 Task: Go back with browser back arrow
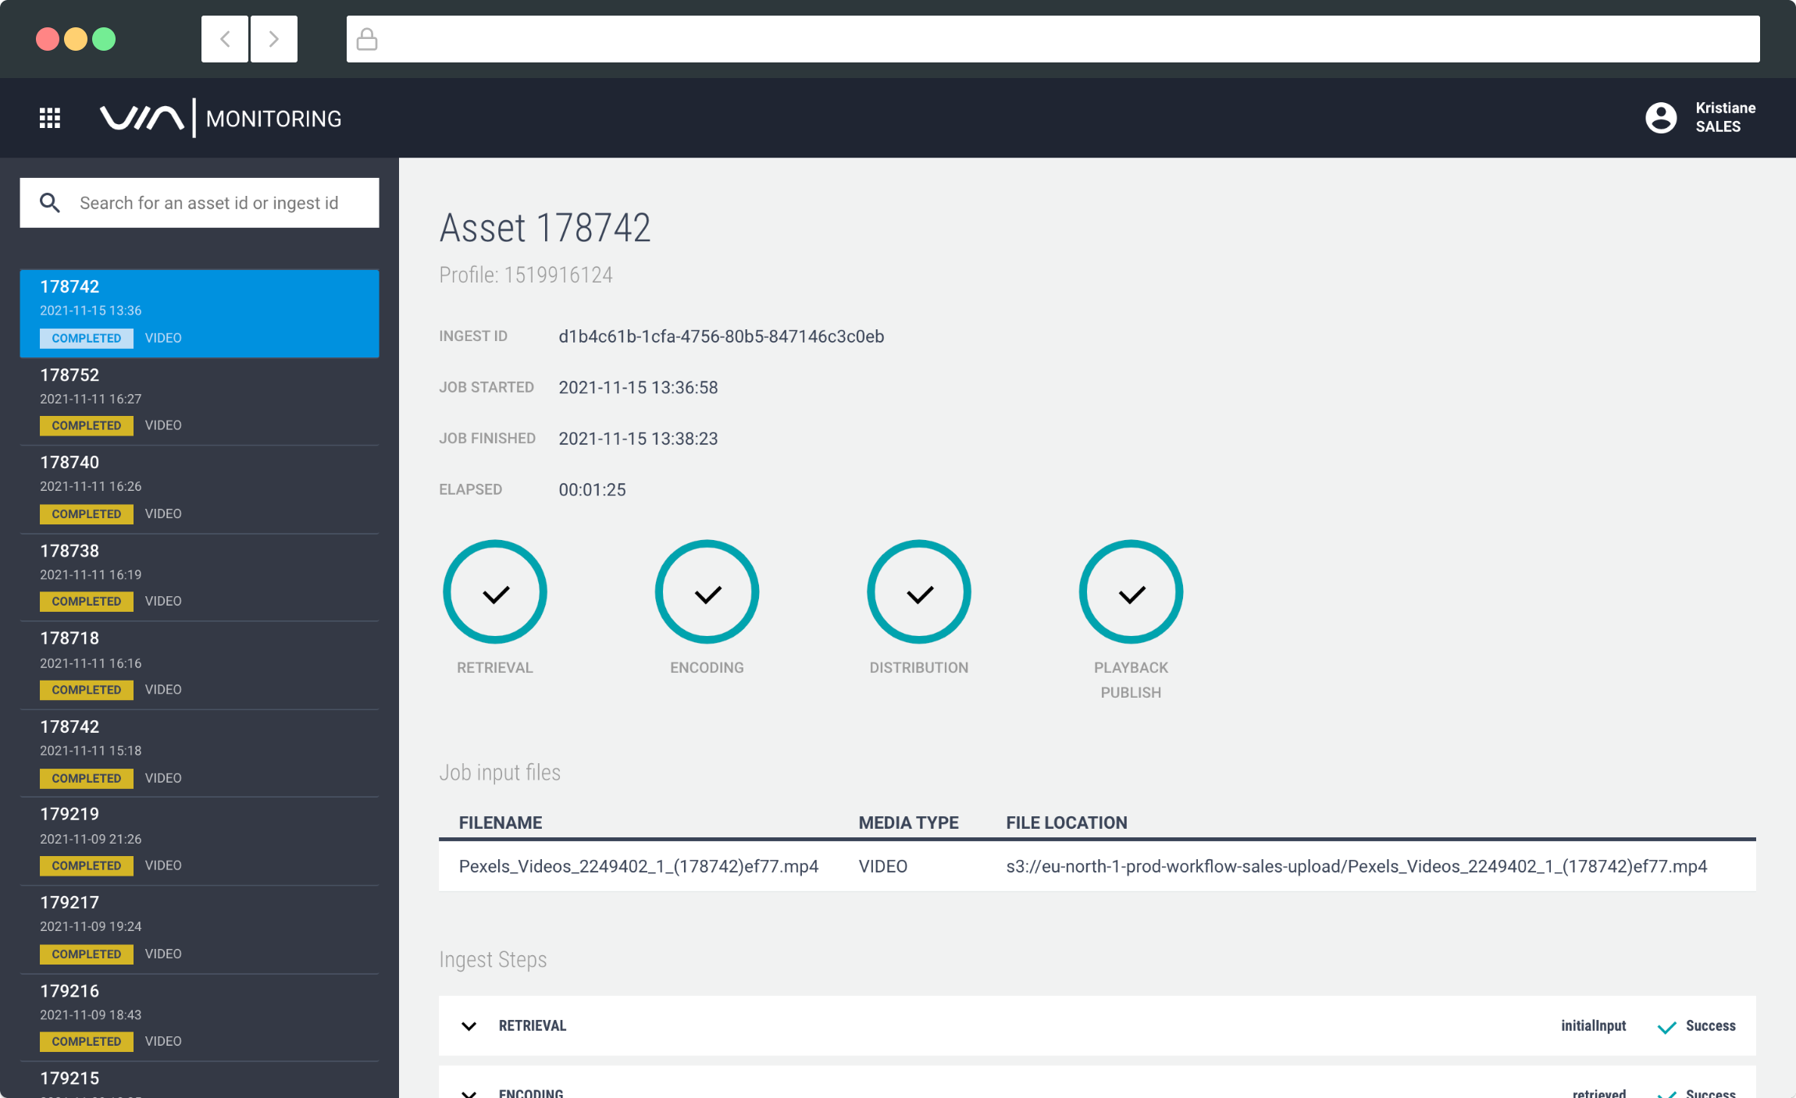click(x=225, y=39)
